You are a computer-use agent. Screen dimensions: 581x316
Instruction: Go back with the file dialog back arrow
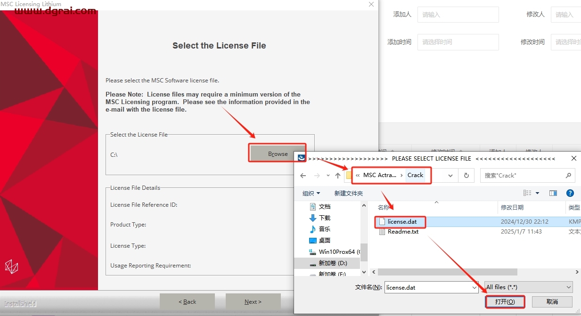coord(303,175)
